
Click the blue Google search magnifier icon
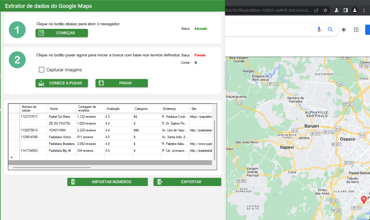coord(330,30)
